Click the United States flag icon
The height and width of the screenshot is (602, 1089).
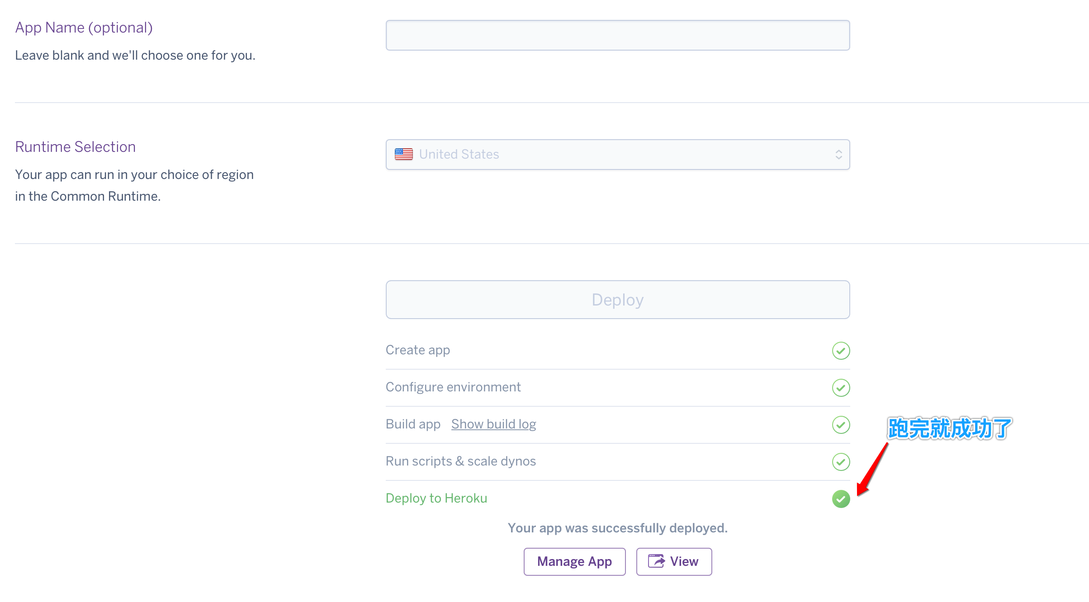click(403, 155)
